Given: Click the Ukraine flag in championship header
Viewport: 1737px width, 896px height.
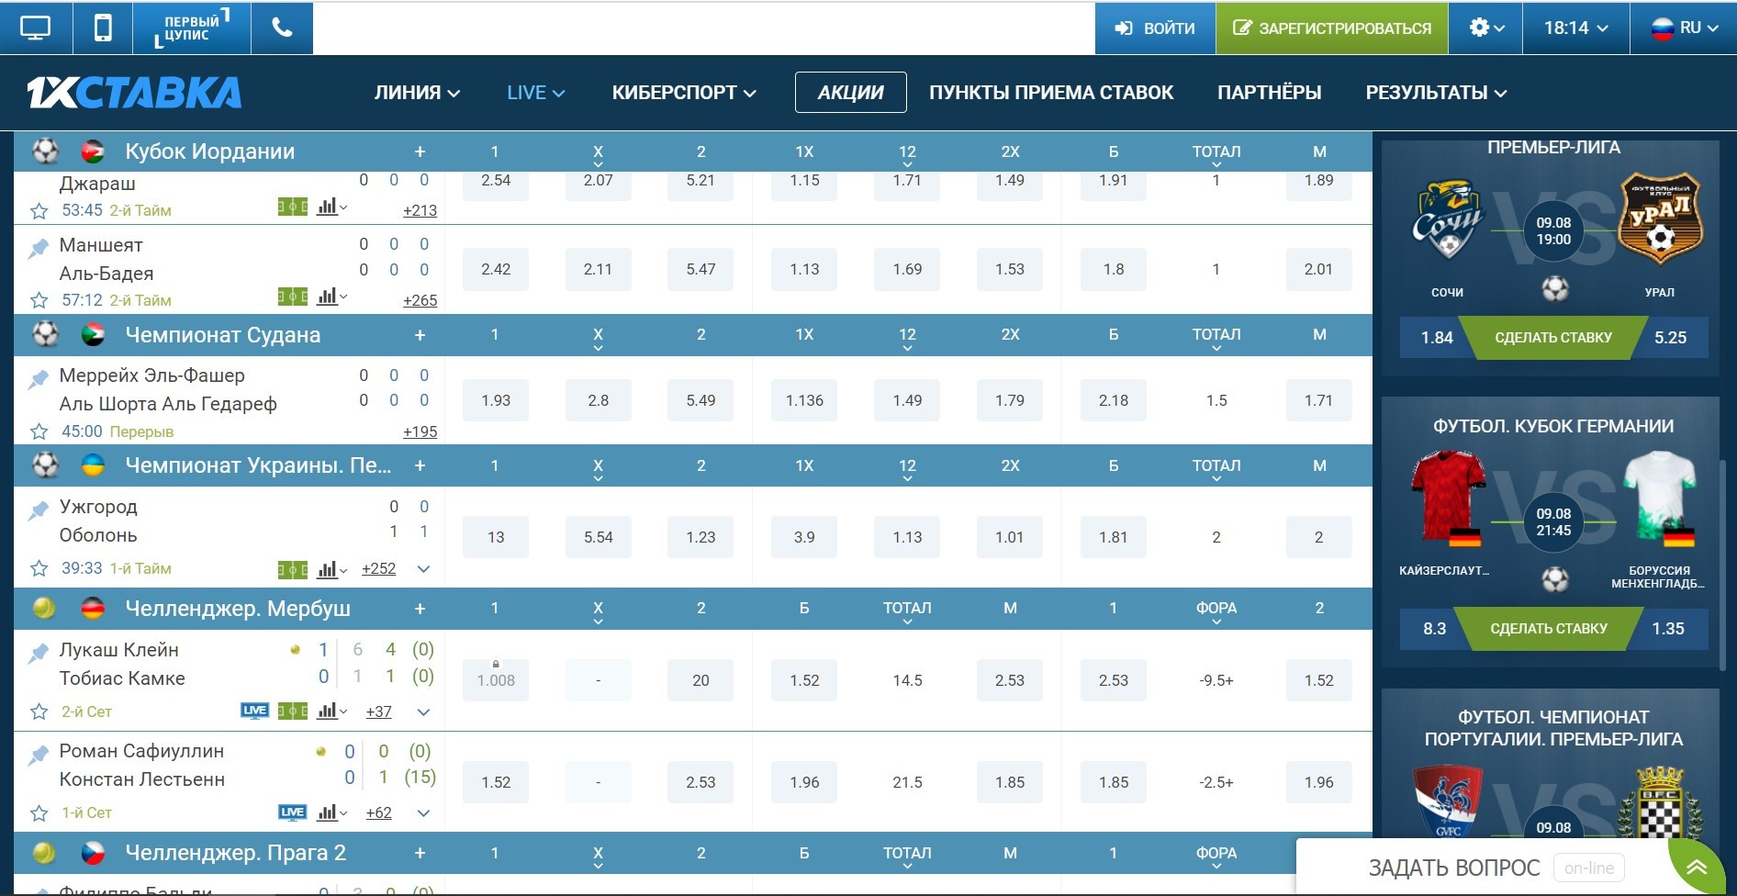Looking at the screenshot, I should [x=93, y=465].
